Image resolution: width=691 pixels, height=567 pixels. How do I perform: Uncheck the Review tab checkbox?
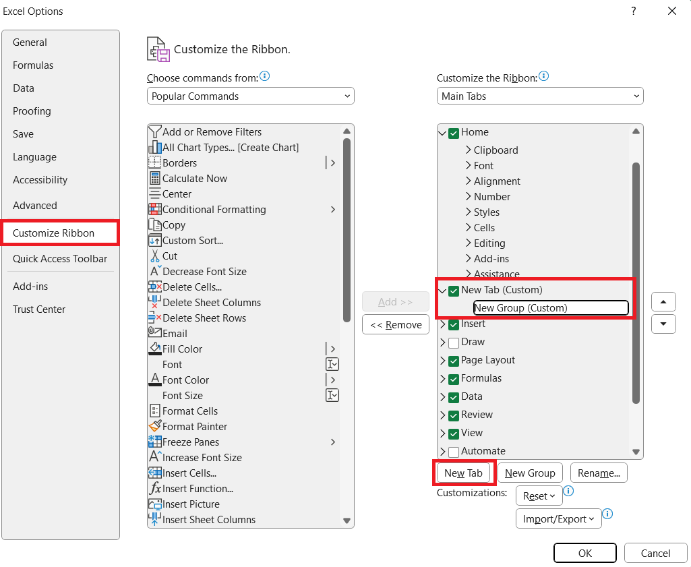454,415
